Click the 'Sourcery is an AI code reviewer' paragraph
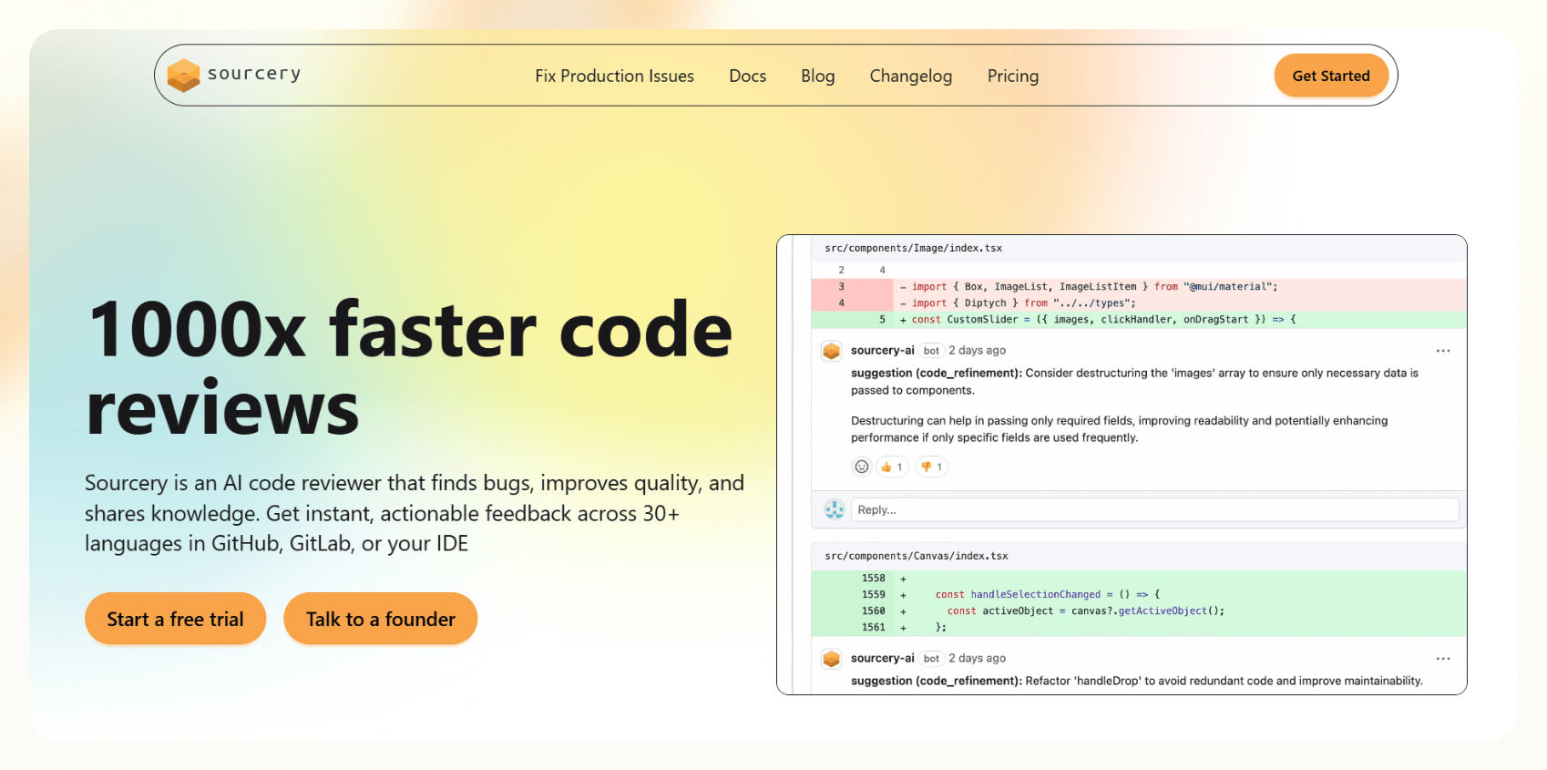The height and width of the screenshot is (770, 1547). click(x=415, y=513)
